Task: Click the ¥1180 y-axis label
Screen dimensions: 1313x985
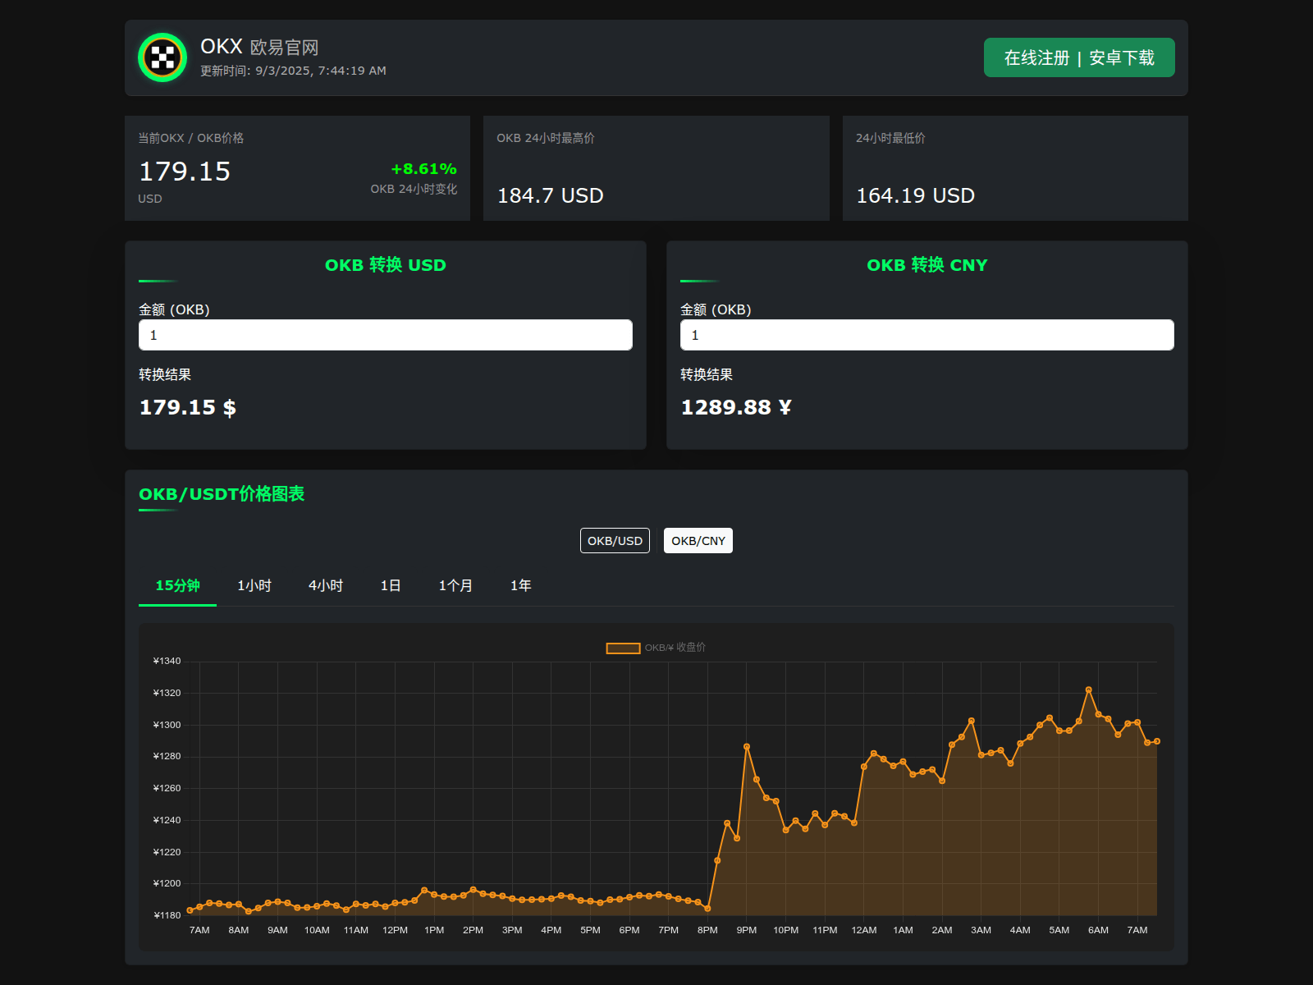Action: (x=167, y=915)
